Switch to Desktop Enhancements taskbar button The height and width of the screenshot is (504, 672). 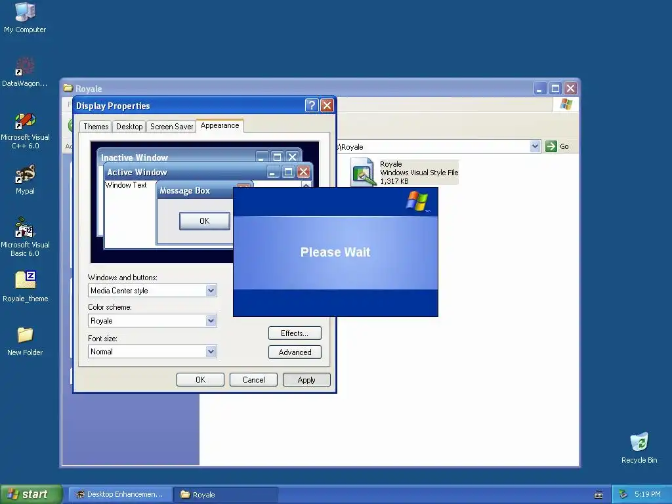(120, 495)
